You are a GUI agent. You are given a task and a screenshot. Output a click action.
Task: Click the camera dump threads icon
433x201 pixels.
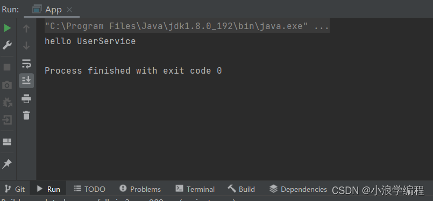[x=7, y=85]
